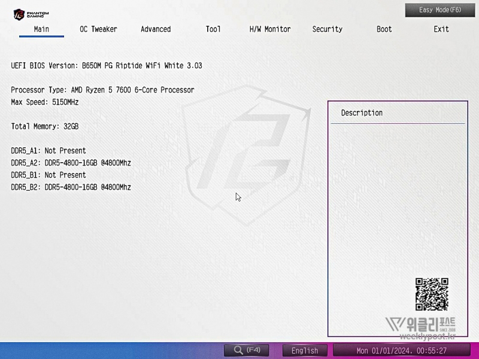The width and height of the screenshot is (479, 359).
Task: Click the QR code in Description panel
Action: [x=432, y=294]
